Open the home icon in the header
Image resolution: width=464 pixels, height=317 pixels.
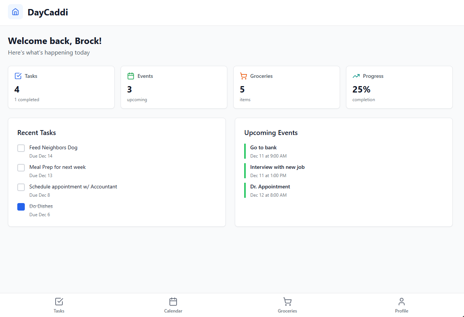[15, 12]
